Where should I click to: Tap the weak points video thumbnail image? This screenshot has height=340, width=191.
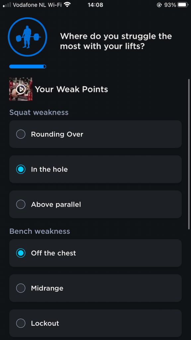(x=21, y=89)
